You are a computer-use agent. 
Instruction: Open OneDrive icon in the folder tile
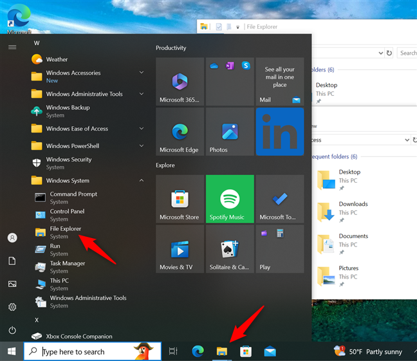click(x=214, y=66)
